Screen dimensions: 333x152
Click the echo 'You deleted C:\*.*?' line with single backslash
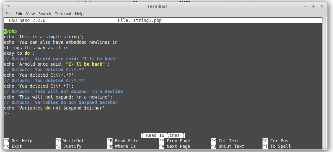coord(39,86)
